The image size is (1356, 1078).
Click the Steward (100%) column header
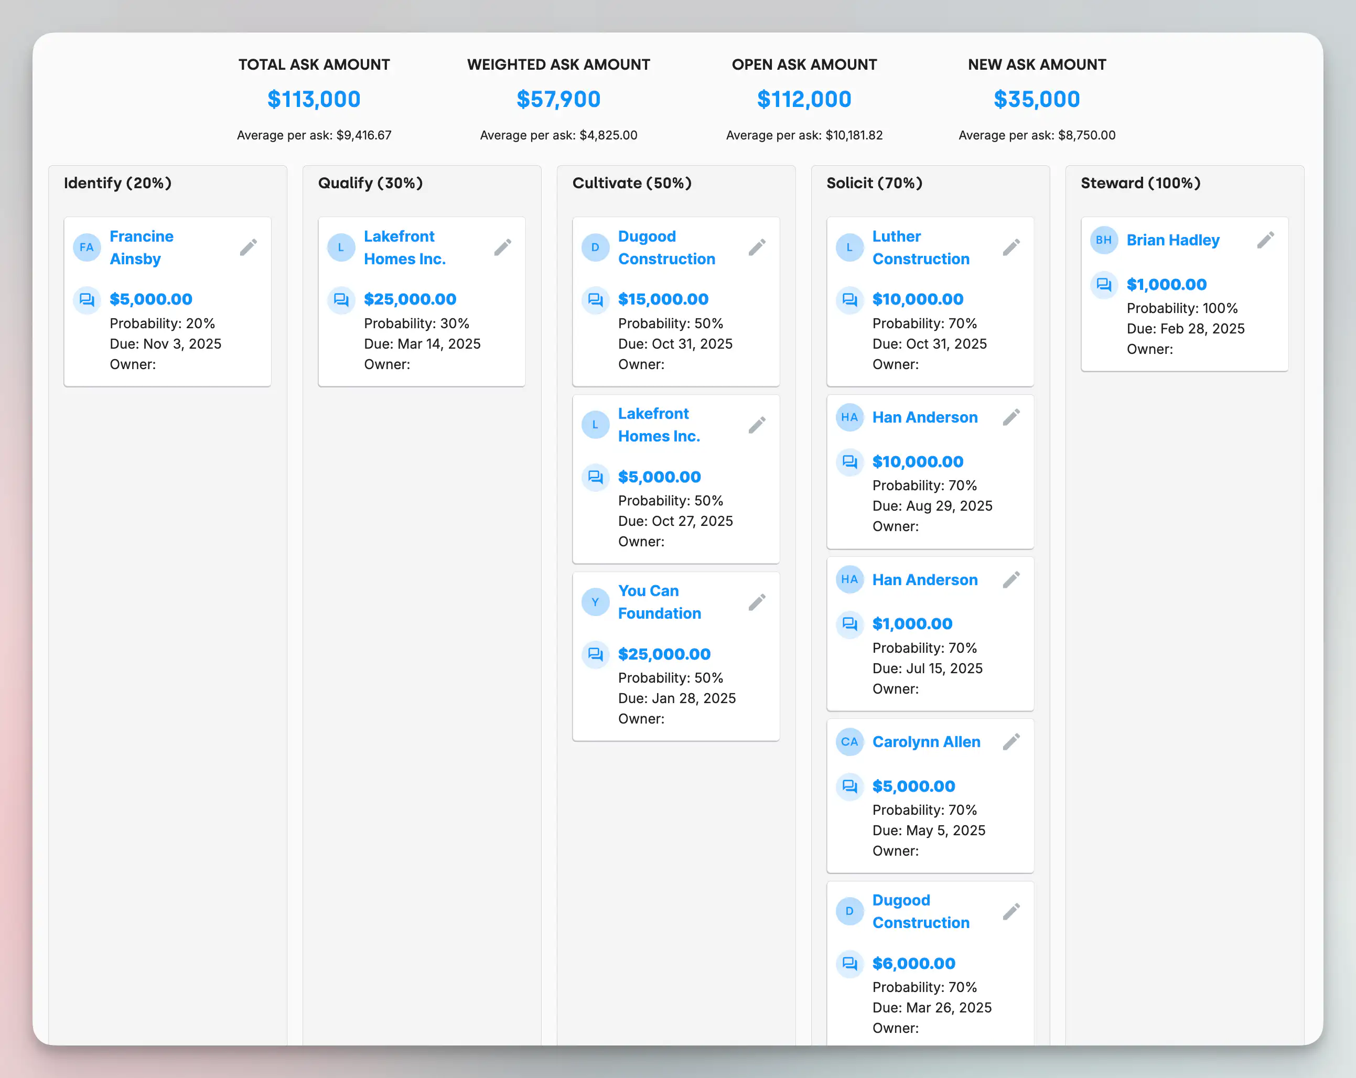point(1140,183)
